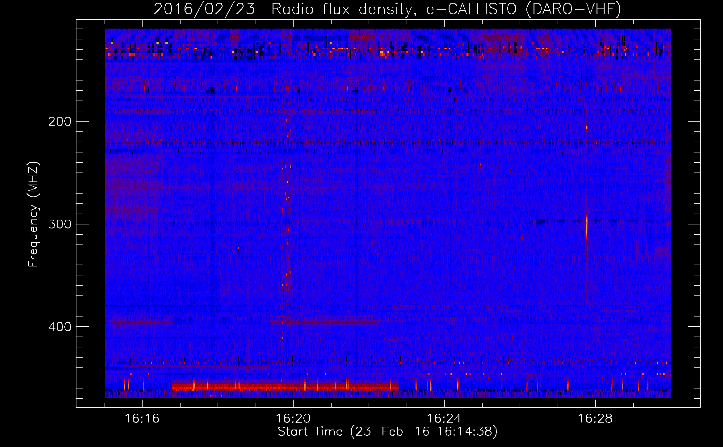This screenshot has height=447, width=723.
Task: Click the 300 frequency axis label
Action: [x=60, y=224]
